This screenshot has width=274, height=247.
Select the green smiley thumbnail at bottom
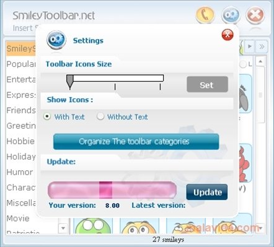click(x=93, y=226)
